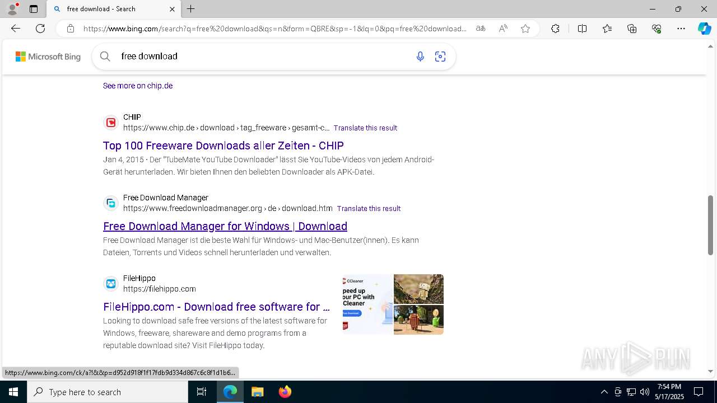Open the taskbar clock and date
The image size is (717, 403).
(x=669, y=392)
